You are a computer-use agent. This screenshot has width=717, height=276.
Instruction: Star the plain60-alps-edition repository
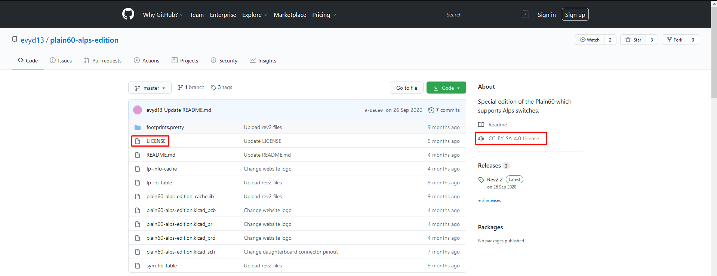point(633,40)
